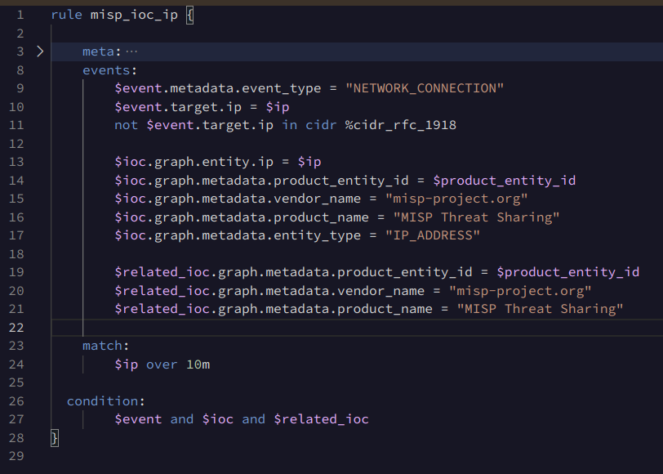Click the %cidr_rfc_1918 reference list
Image resolution: width=663 pixels, height=474 pixels.
401,125
